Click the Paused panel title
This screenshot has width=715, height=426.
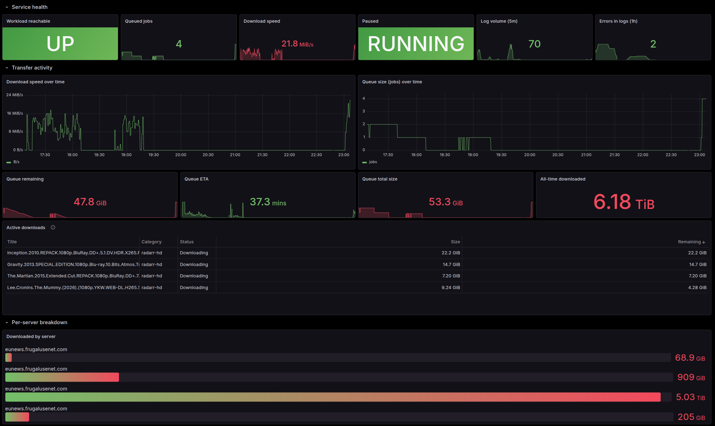pos(370,21)
